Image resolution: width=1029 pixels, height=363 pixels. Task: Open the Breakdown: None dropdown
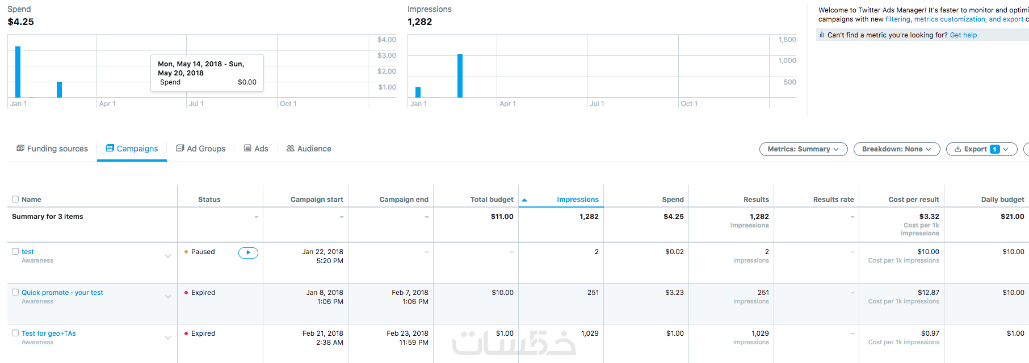coord(897,149)
